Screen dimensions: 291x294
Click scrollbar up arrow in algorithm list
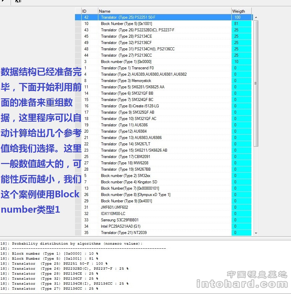pos(256,17)
